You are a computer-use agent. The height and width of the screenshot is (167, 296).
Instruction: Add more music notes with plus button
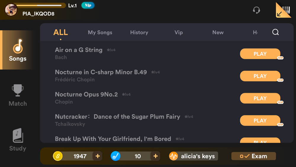(155, 156)
